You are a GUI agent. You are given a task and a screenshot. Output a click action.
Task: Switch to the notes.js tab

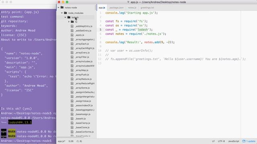point(132,8)
